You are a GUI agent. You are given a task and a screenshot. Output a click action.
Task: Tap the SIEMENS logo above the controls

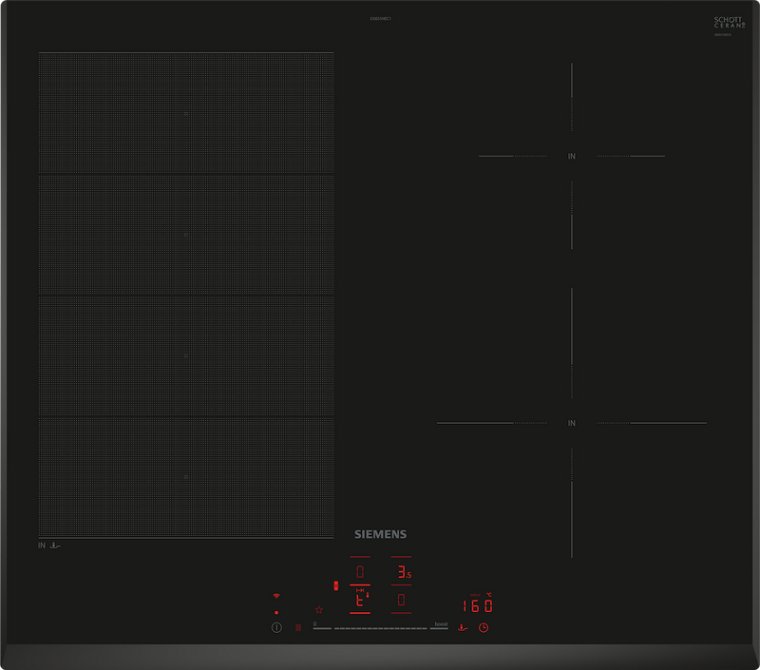click(x=380, y=534)
